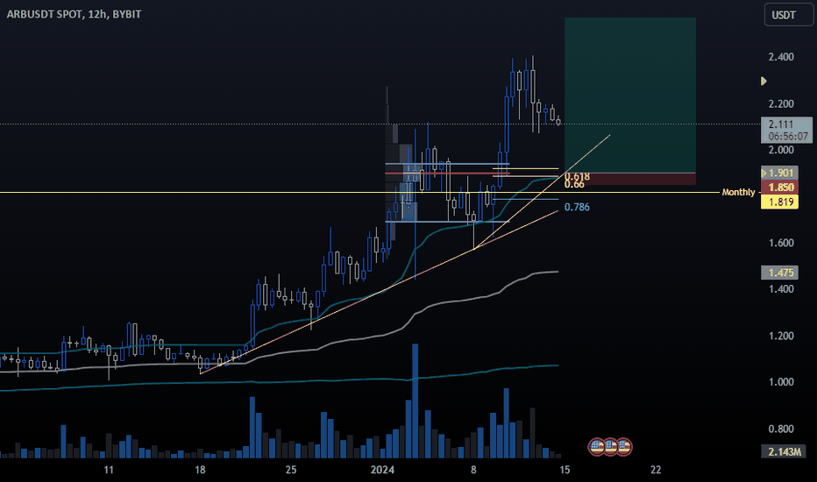Viewport: 817px width, 482px height.
Task: Click the yellow Monthly horizontal line
Action: [x=359, y=192]
